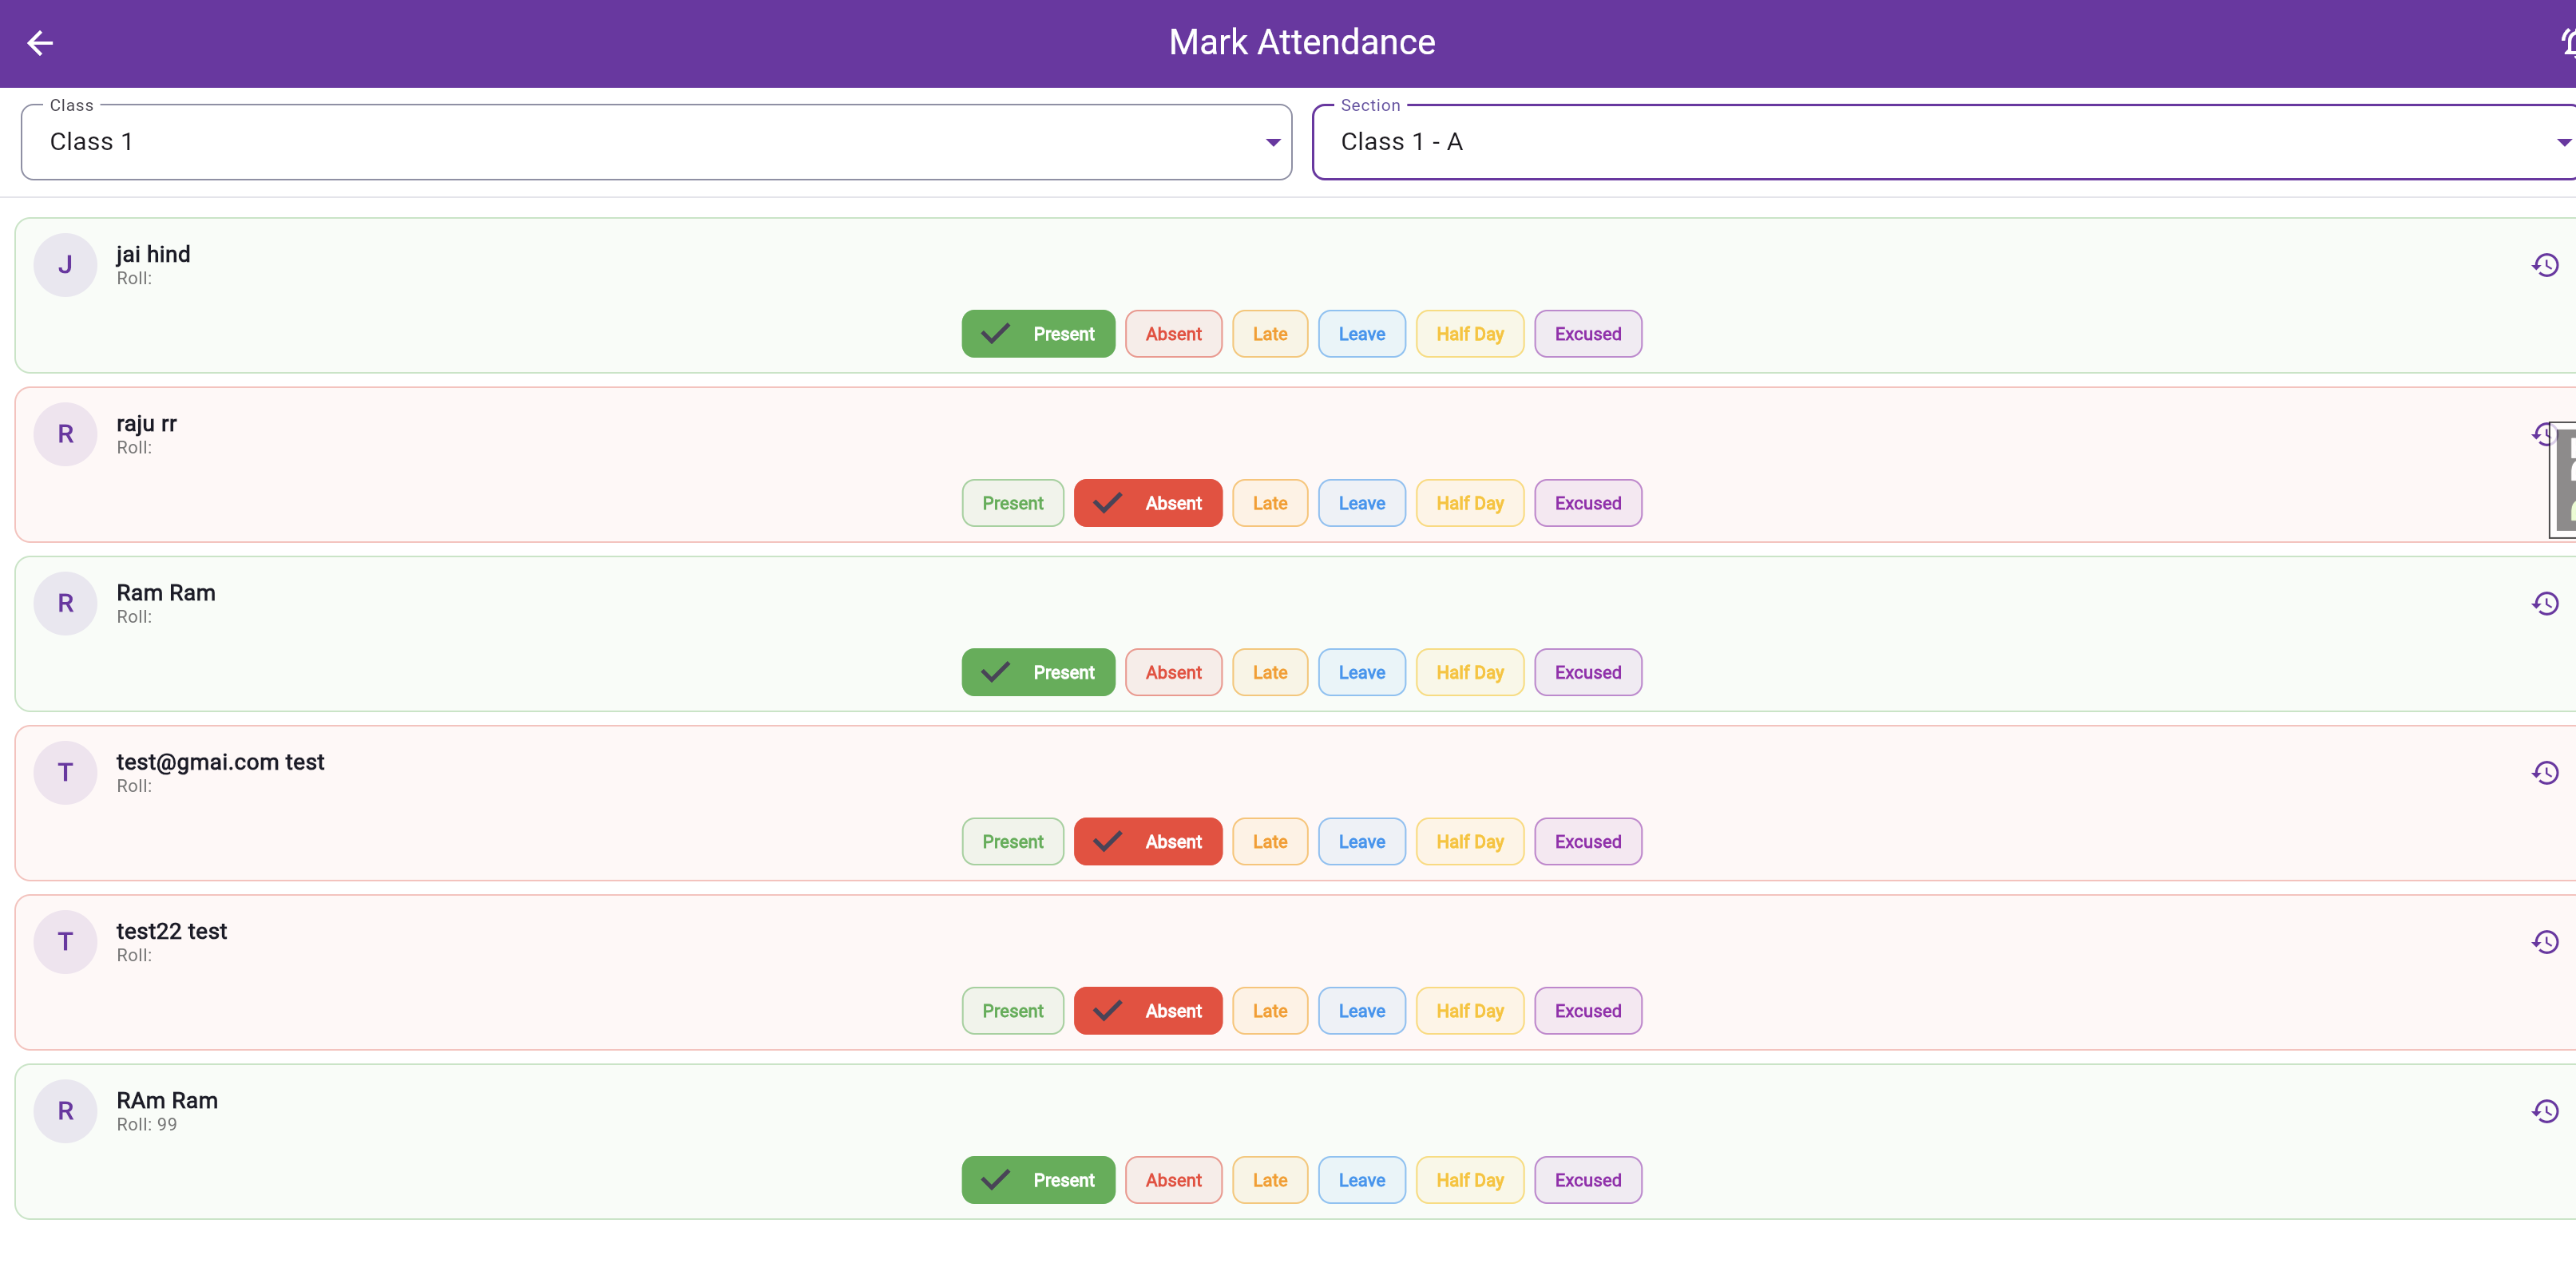The image size is (2576, 1263).
Task: Set raju rr to Leave
Action: [1361, 503]
